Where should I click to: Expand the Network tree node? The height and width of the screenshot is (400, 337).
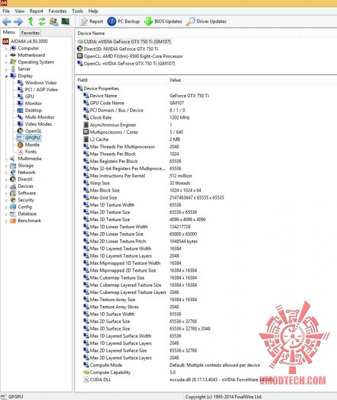[6, 172]
